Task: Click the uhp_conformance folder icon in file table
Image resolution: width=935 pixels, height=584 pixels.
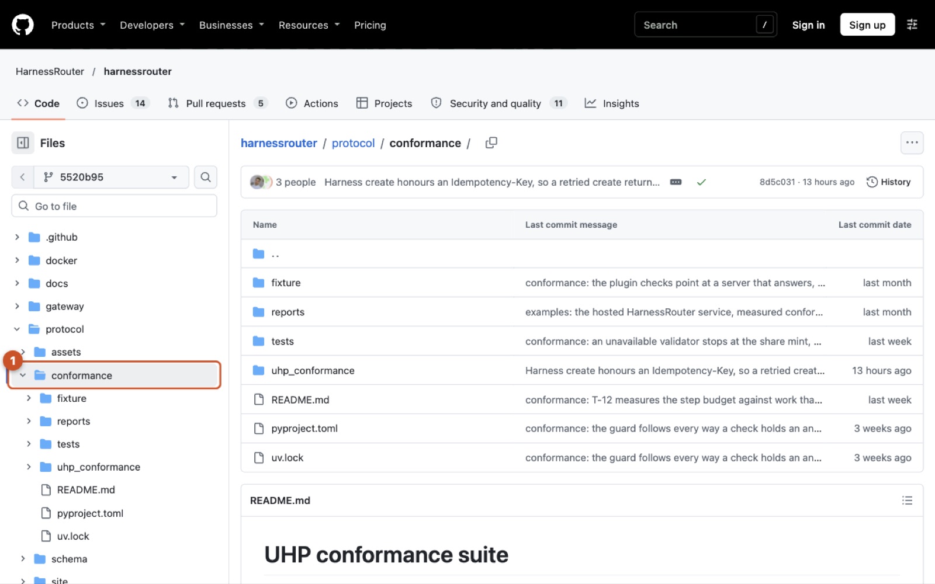Action: 258,370
